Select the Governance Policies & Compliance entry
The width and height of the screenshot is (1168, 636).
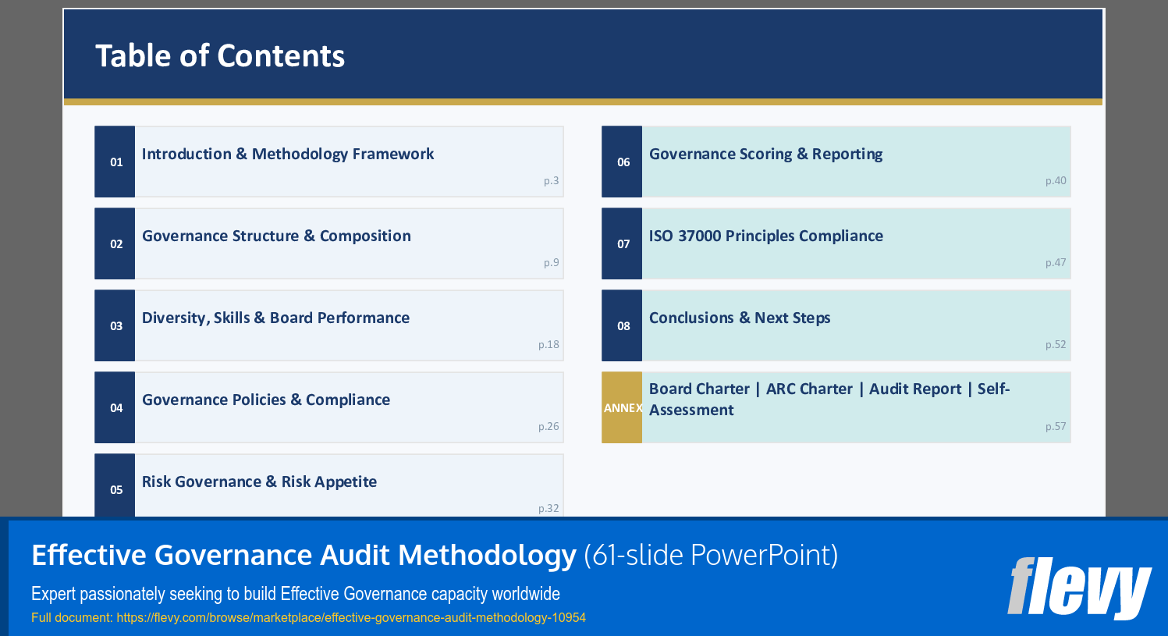click(x=267, y=400)
